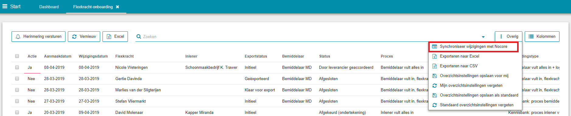Click the Excel file icon in toolbar
Viewport: 571px width, 116px height.
tap(109, 37)
